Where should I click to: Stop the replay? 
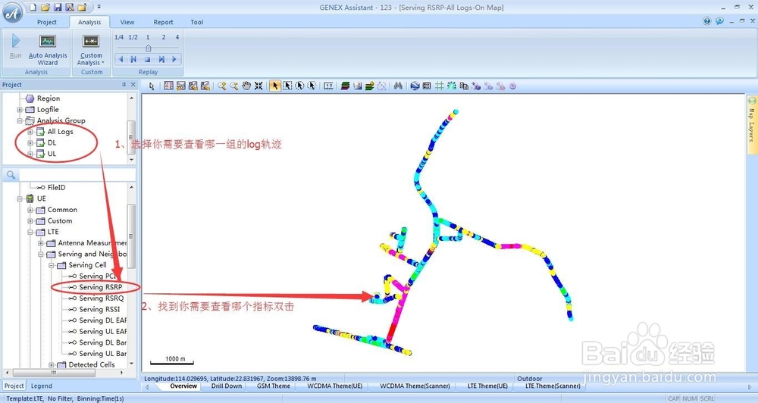(x=148, y=59)
